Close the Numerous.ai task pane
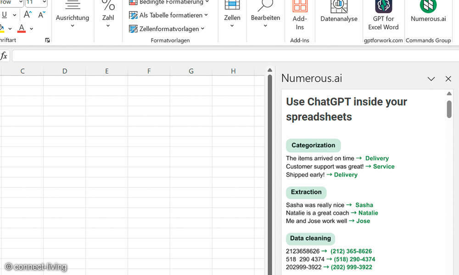Image resolution: width=459 pixels, height=275 pixels. tap(448, 78)
